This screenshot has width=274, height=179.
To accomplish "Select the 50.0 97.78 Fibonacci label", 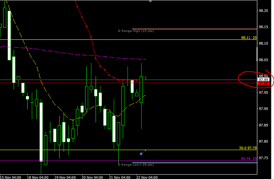I will tap(248, 148).
